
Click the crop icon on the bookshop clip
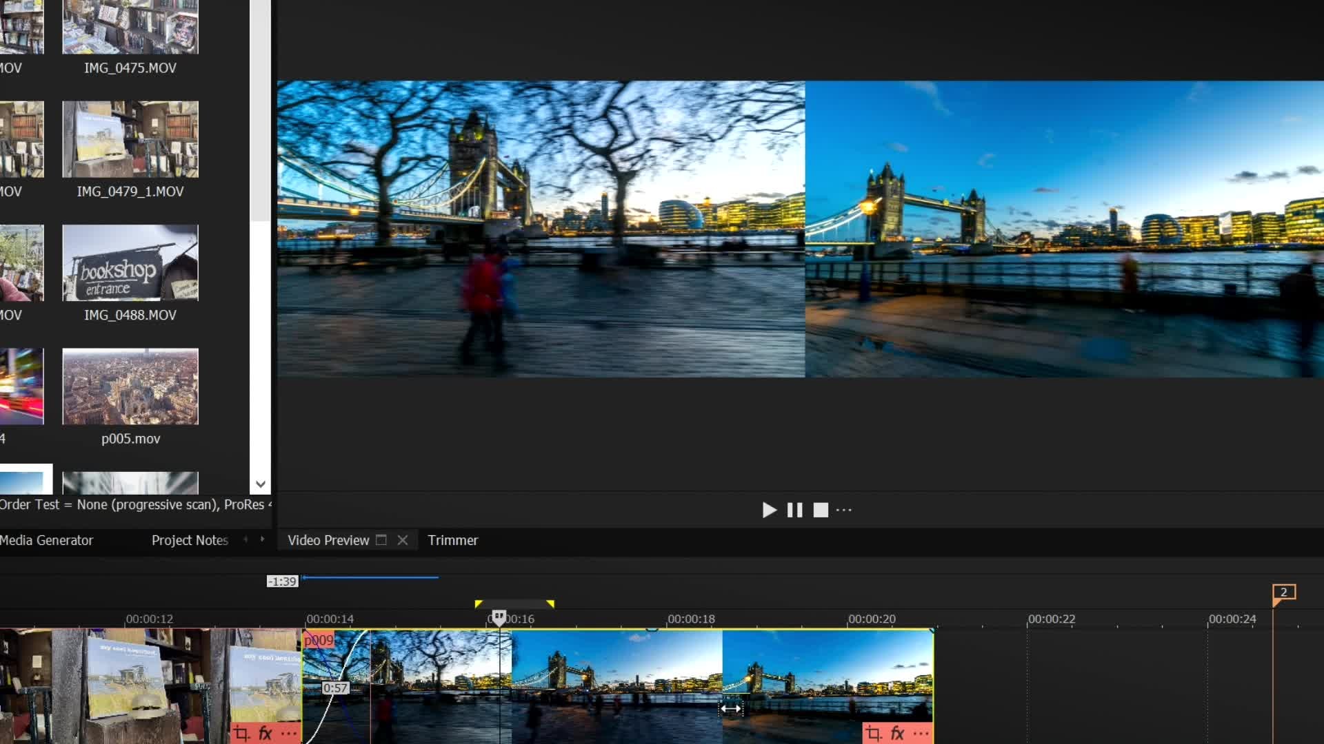[241, 733]
